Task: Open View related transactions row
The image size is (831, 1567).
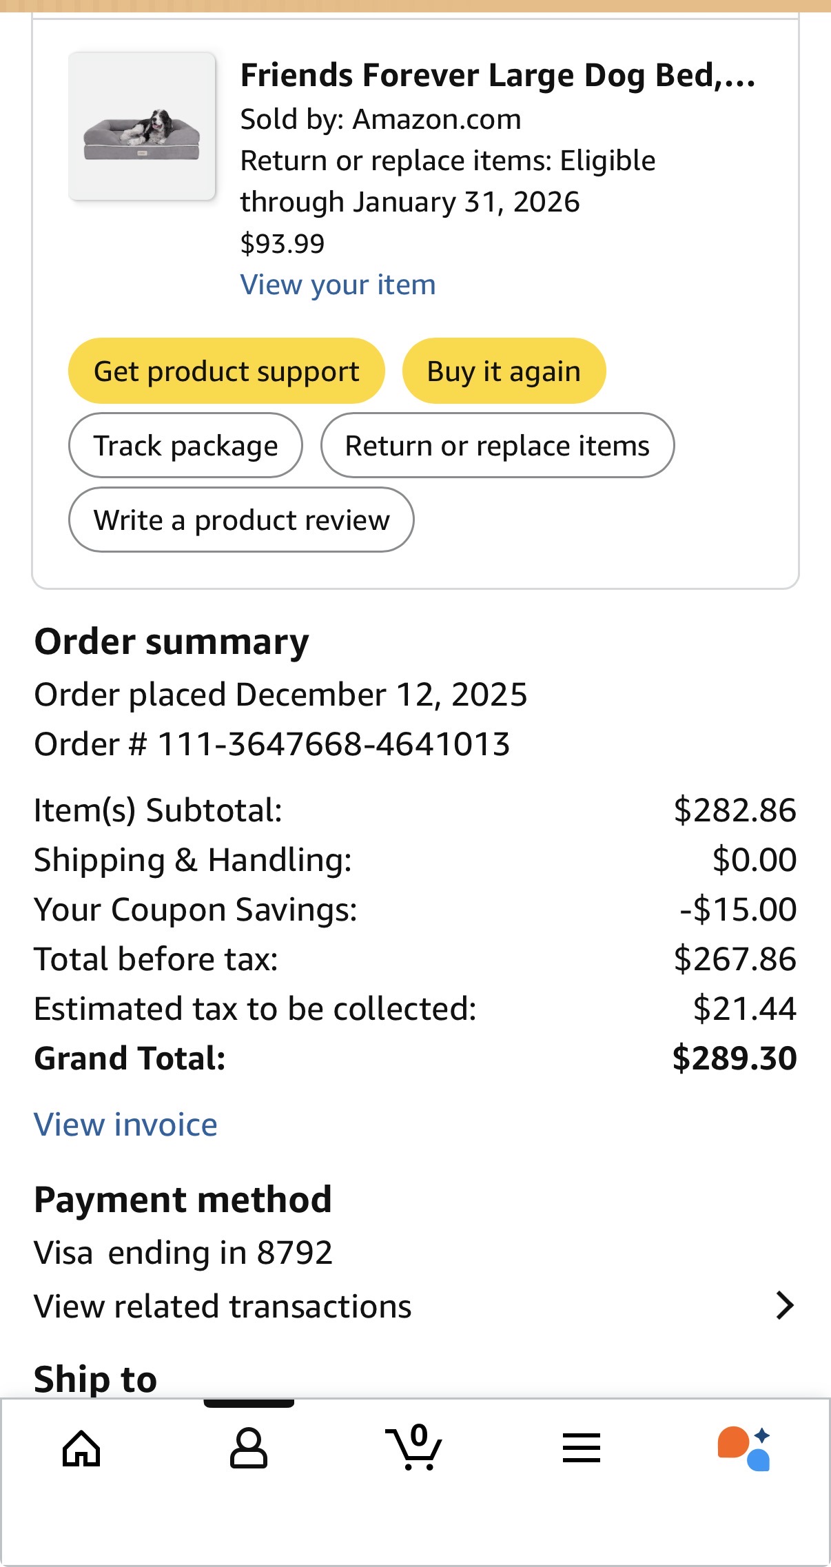Action: [x=415, y=1306]
